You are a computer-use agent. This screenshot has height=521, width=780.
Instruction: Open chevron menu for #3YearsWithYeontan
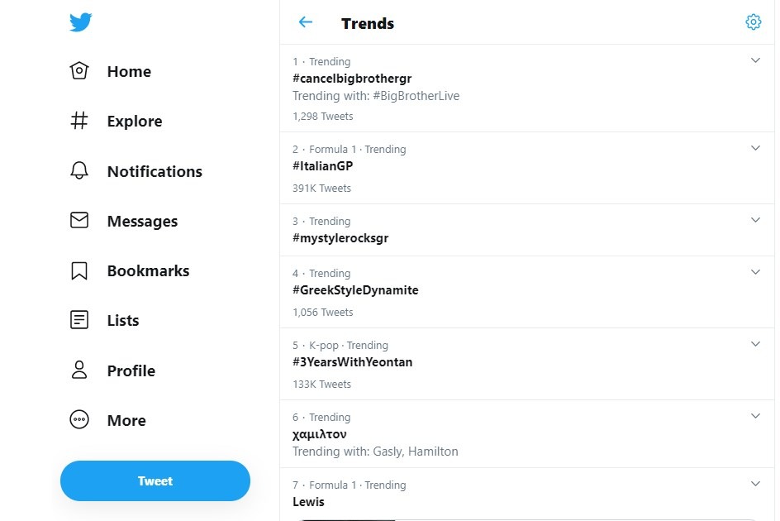[x=755, y=344]
